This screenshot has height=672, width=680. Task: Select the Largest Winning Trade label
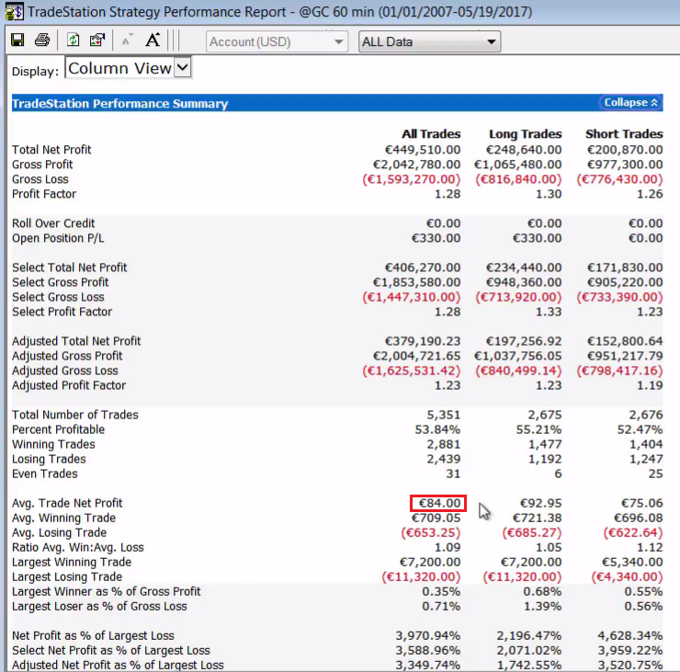coord(72,563)
